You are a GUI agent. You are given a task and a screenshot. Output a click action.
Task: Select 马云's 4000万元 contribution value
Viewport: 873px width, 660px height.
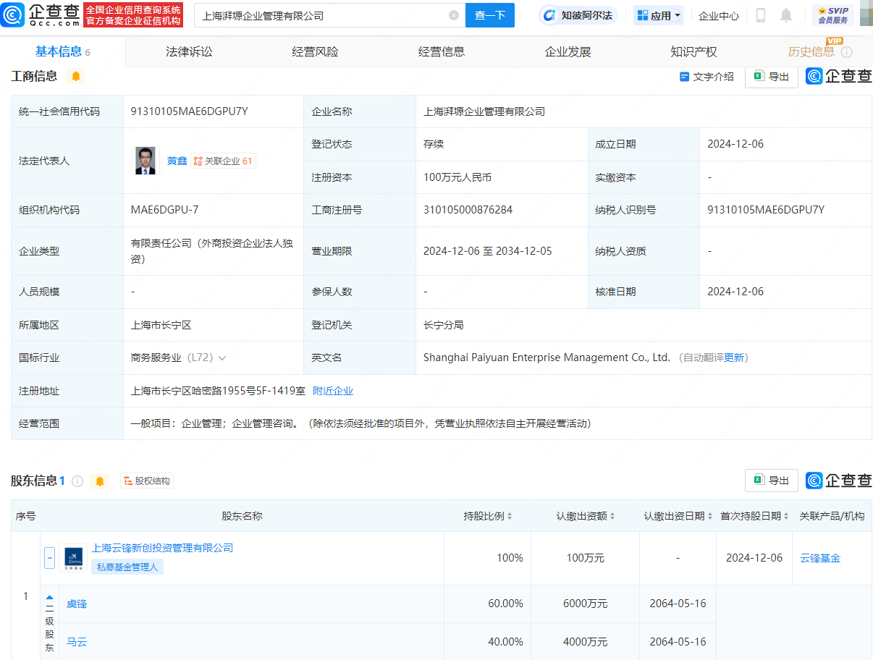tap(586, 642)
